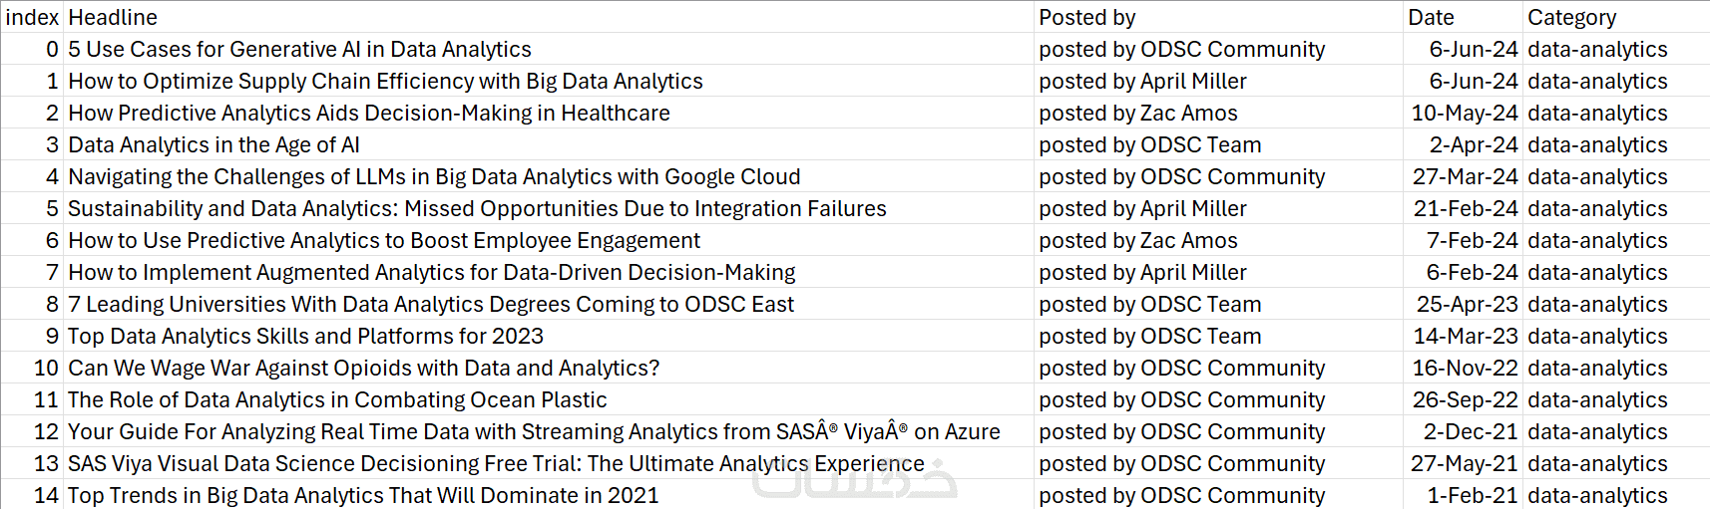Select the data-analytics category cell in row 14
Viewport: 1710px width, 509px height.
[1596, 495]
